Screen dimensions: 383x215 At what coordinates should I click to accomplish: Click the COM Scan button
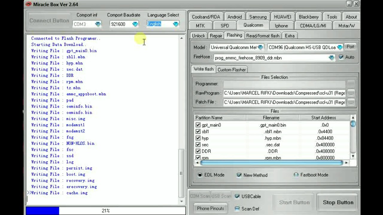(200, 196)
